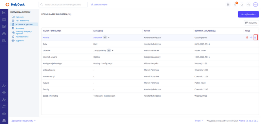Click the Dodaj formularz button
This screenshot has height=124, width=261.
click(248, 15)
